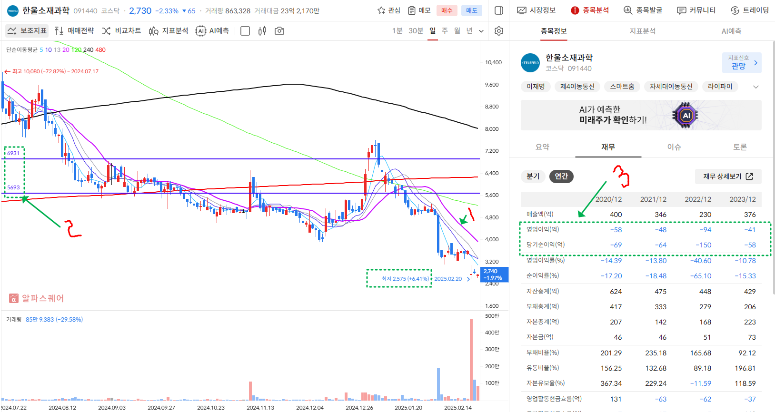Click the AI미래주가 확인하기 banner text
Image resolution: width=775 pixels, height=412 pixels.
[613, 115]
